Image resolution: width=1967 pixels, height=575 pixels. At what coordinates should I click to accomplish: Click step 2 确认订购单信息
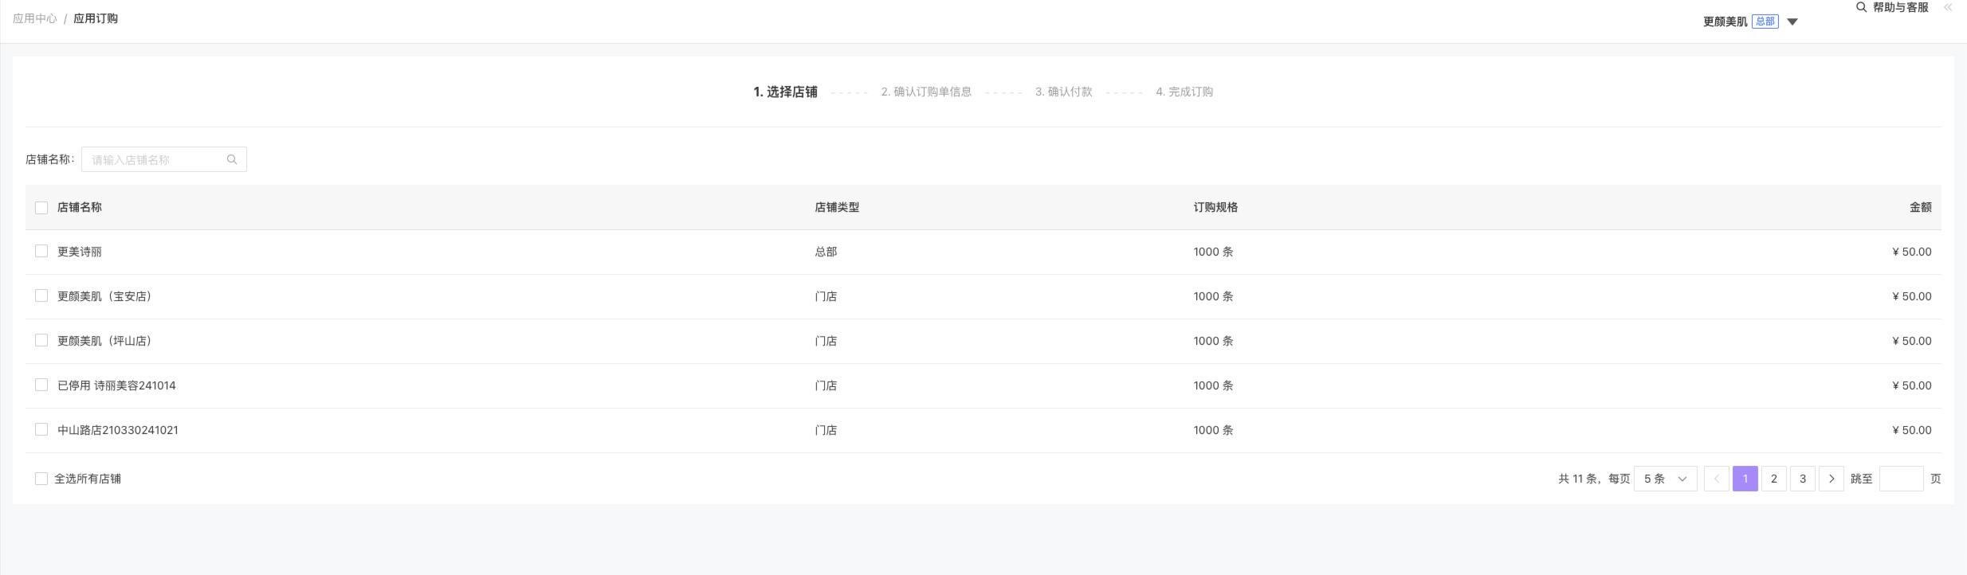pyautogui.click(x=925, y=92)
